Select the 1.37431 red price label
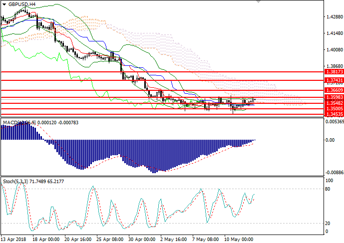Screen dimensions: 344x243 [x=332, y=80]
